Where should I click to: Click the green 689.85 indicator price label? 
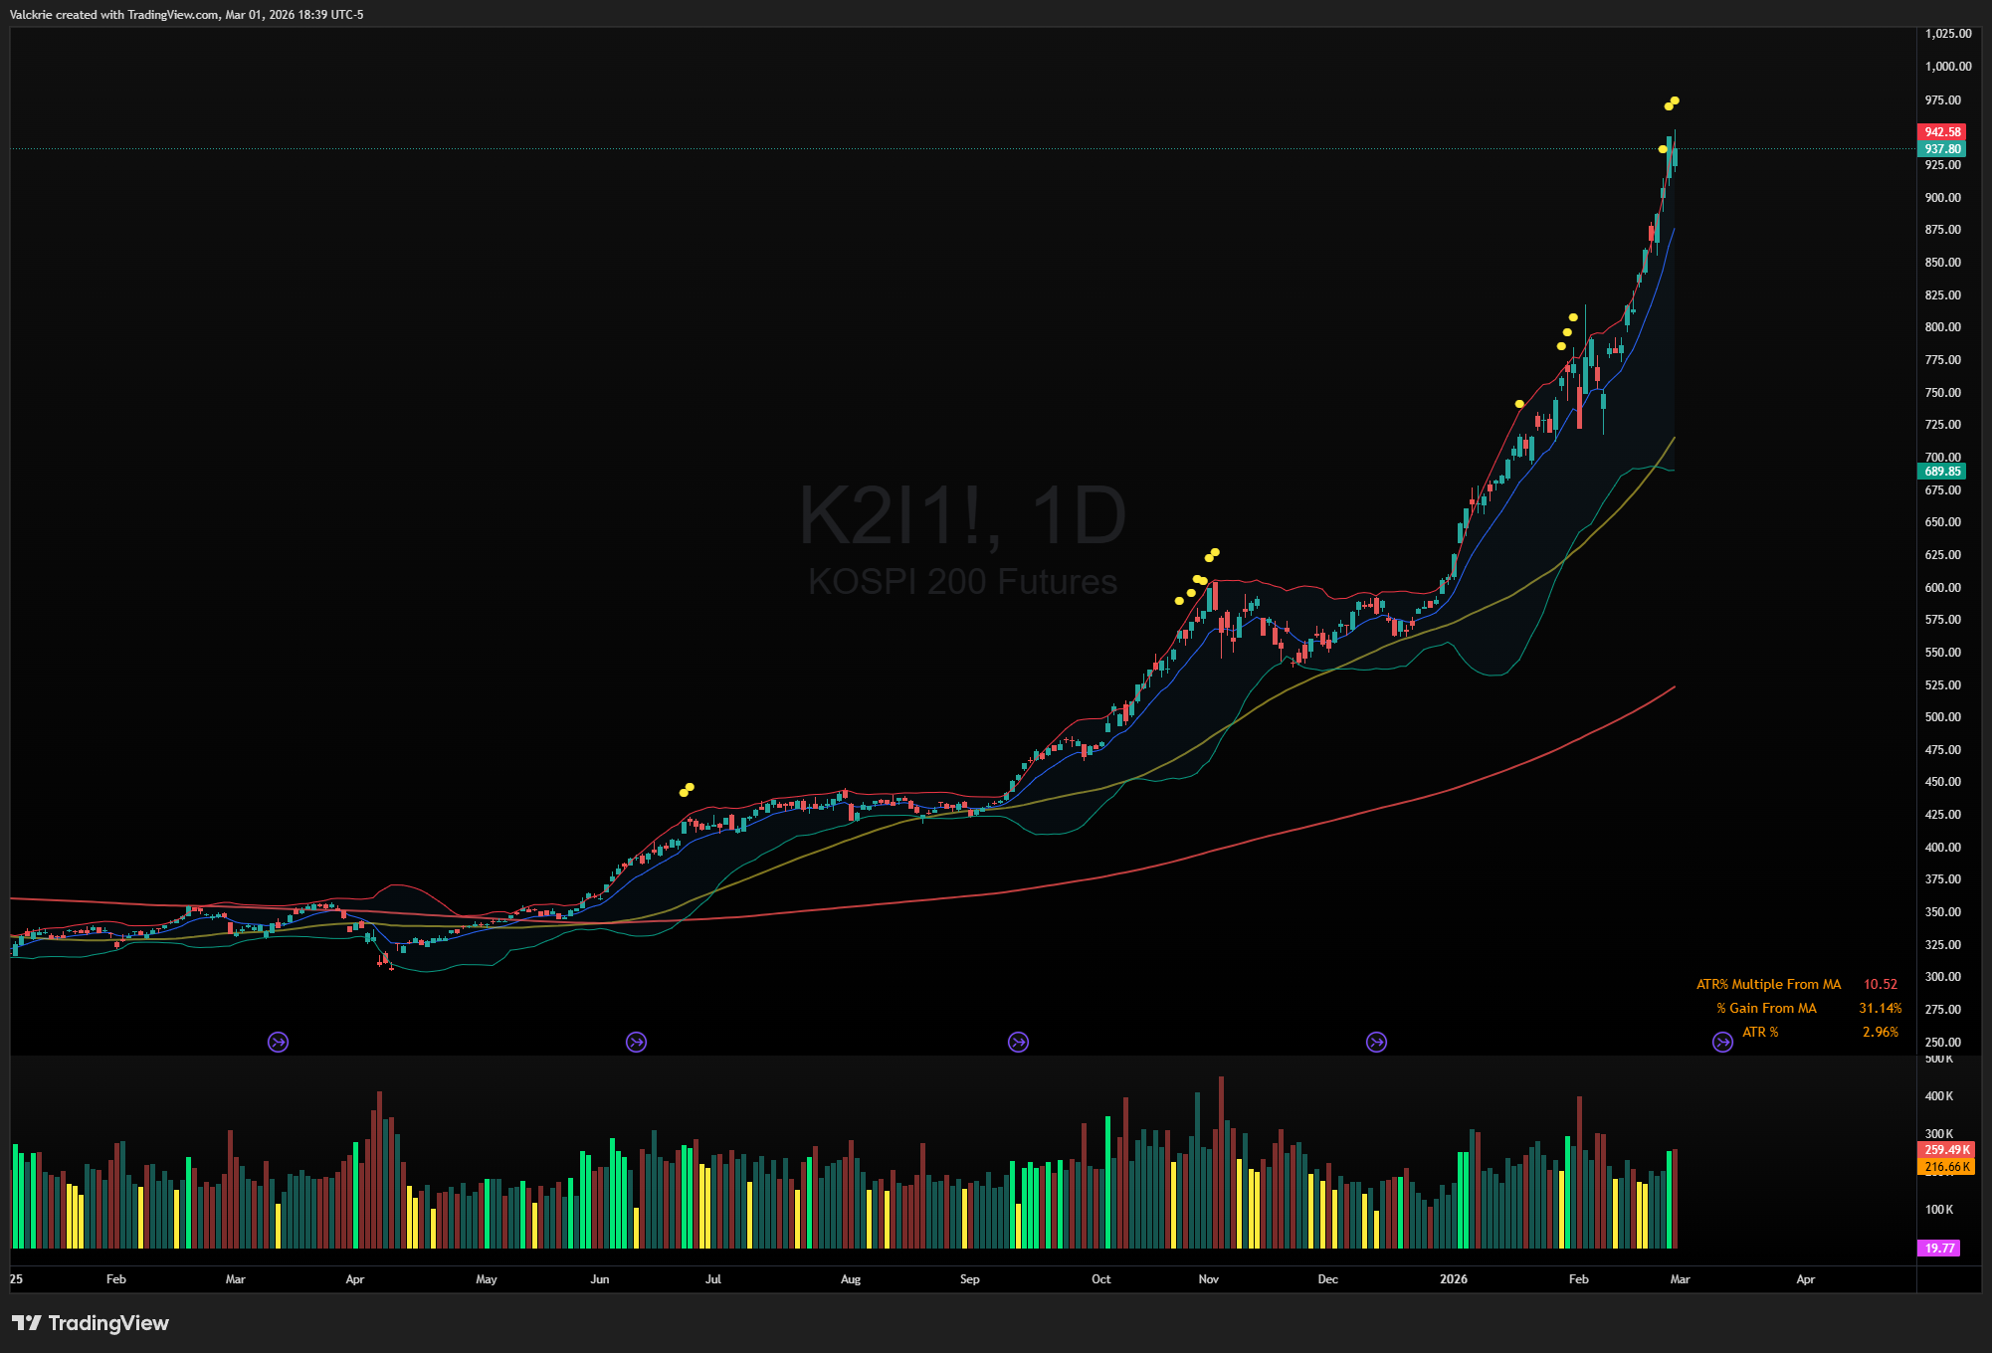tap(1941, 472)
